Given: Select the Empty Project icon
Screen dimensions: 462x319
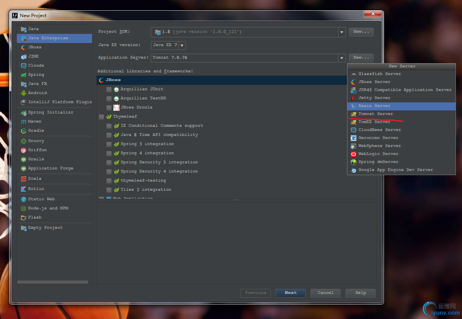Looking at the screenshot, I should tap(24, 228).
